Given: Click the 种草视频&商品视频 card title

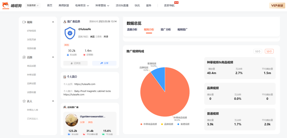Looking at the screenshot, I should [x=220, y=62].
